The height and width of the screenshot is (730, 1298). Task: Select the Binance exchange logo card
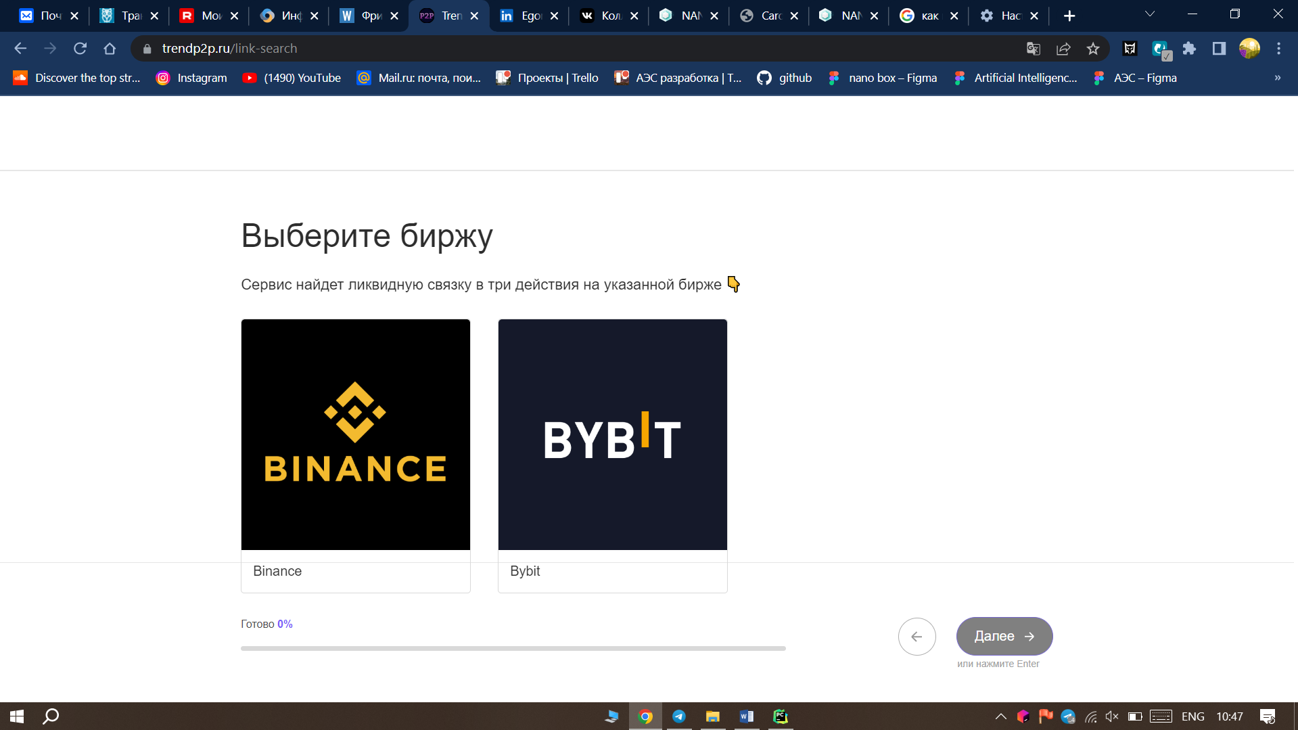[x=356, y=434]
